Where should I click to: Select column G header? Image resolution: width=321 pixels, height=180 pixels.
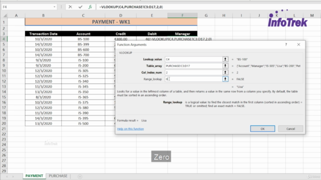pos(206,15)
